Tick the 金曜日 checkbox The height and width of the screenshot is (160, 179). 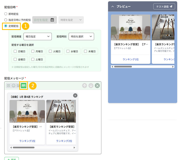[x=15, y=59]
